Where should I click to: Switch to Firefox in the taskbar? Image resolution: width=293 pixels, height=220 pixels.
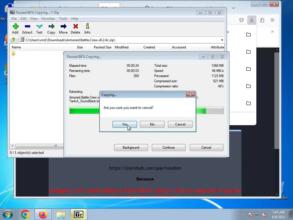click(43, 214)
